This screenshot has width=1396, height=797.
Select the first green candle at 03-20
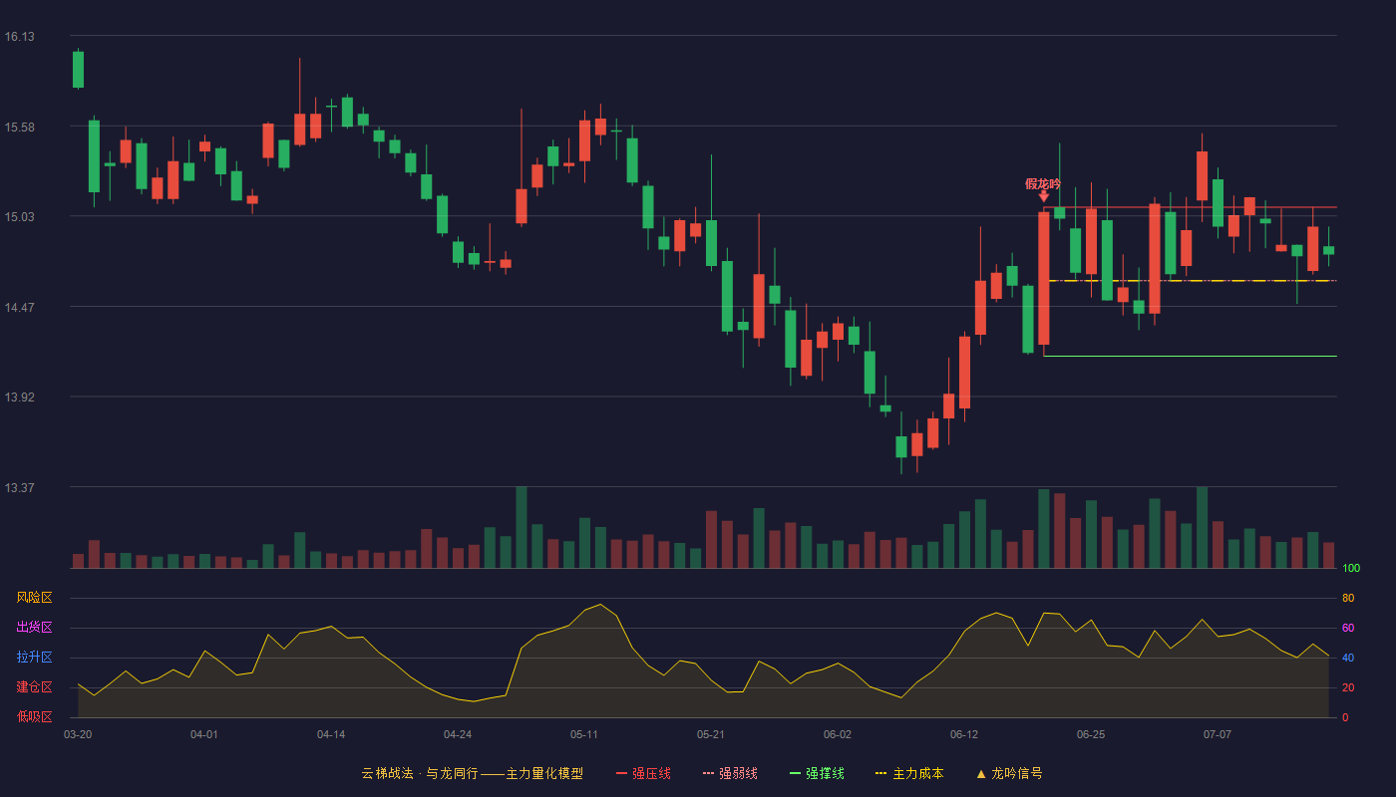(x=78, y=70)
